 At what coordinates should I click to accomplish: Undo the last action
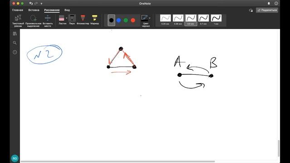31,3
